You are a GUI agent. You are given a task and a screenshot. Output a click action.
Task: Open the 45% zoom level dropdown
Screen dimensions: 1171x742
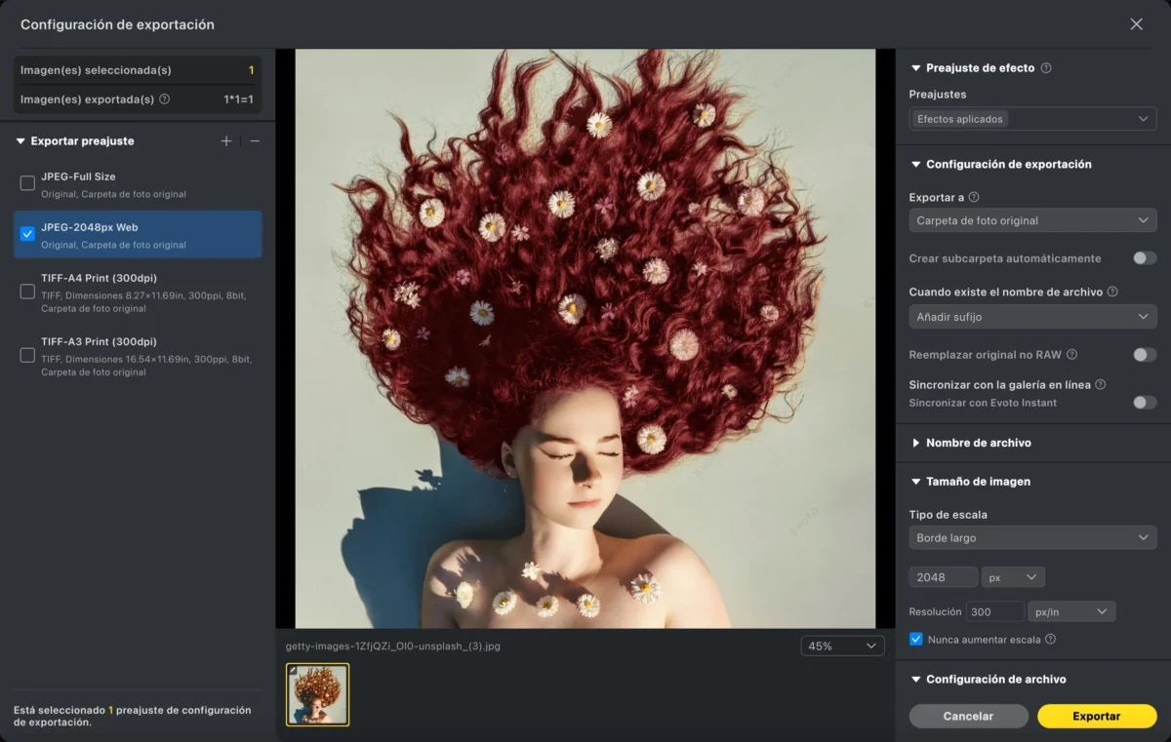pyautogui.click(x=842, y=645)
